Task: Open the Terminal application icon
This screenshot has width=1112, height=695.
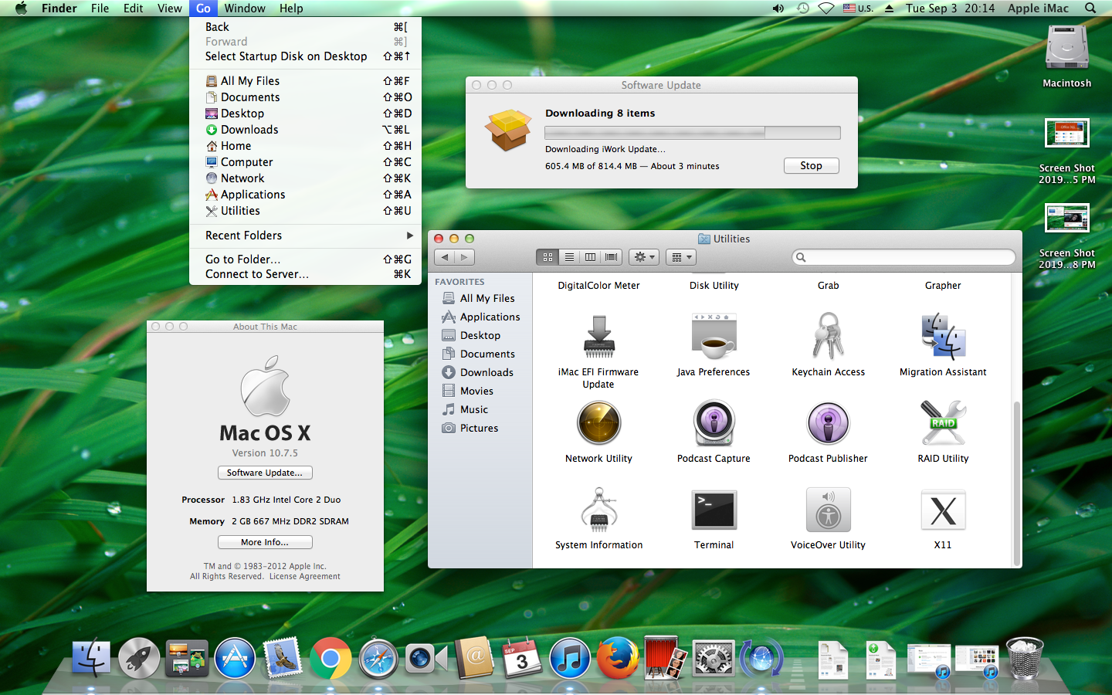Action: click(x=714, y=510)
